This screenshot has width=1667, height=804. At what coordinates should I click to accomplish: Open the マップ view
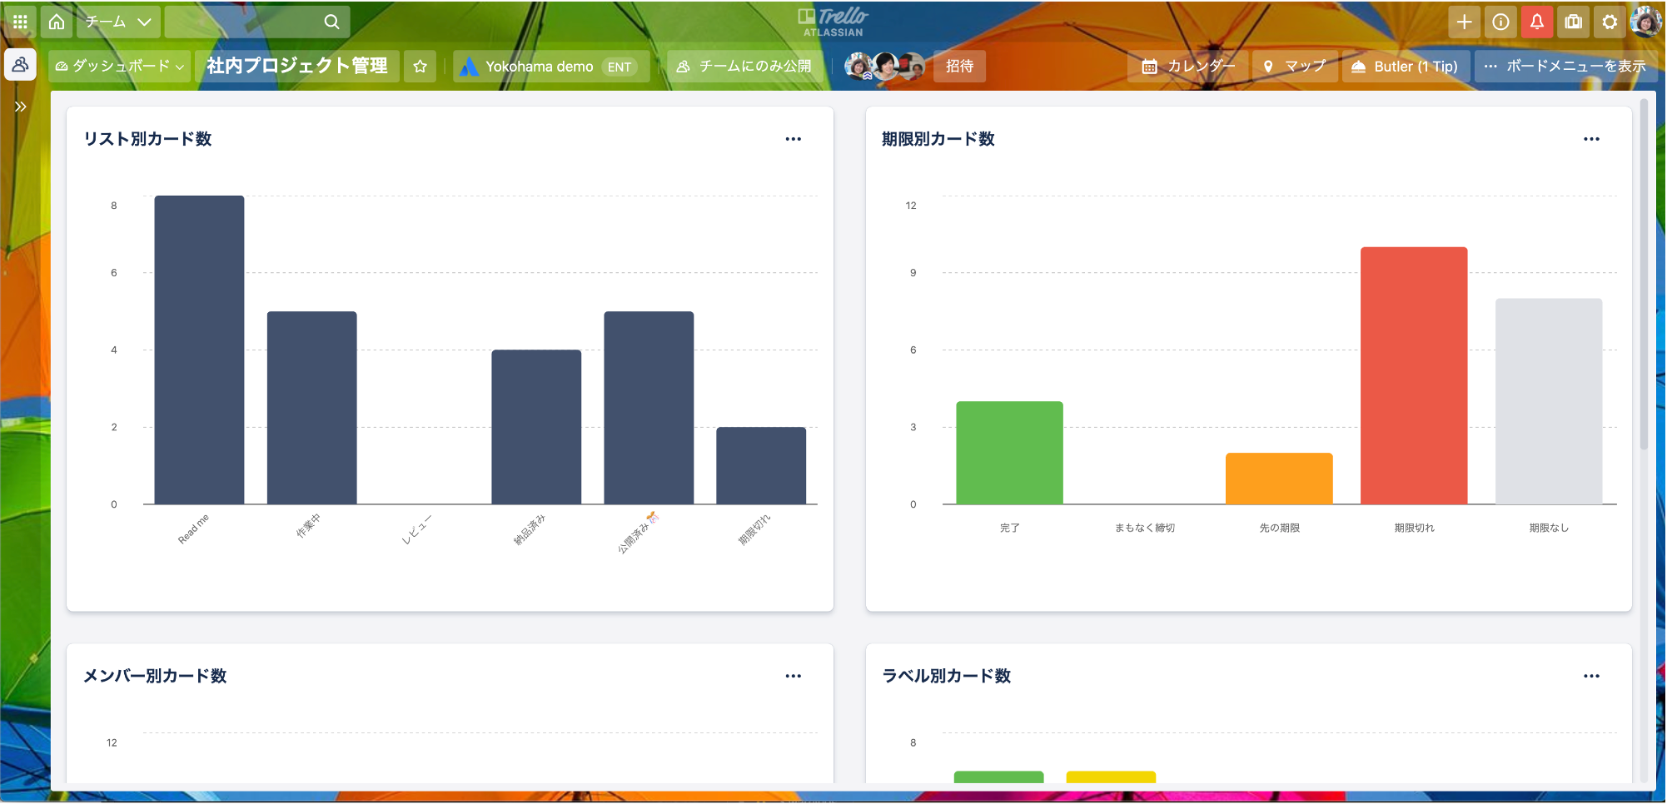tap(1295, 67)
